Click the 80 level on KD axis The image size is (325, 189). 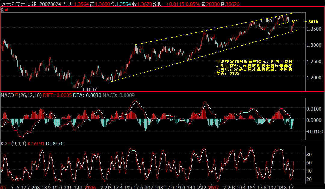(309, 154)
